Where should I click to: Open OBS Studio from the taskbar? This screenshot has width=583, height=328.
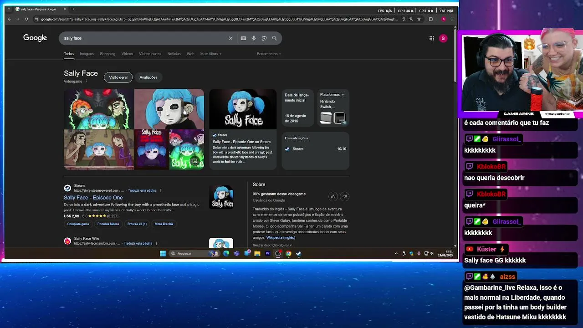click(x=278, y=254)
